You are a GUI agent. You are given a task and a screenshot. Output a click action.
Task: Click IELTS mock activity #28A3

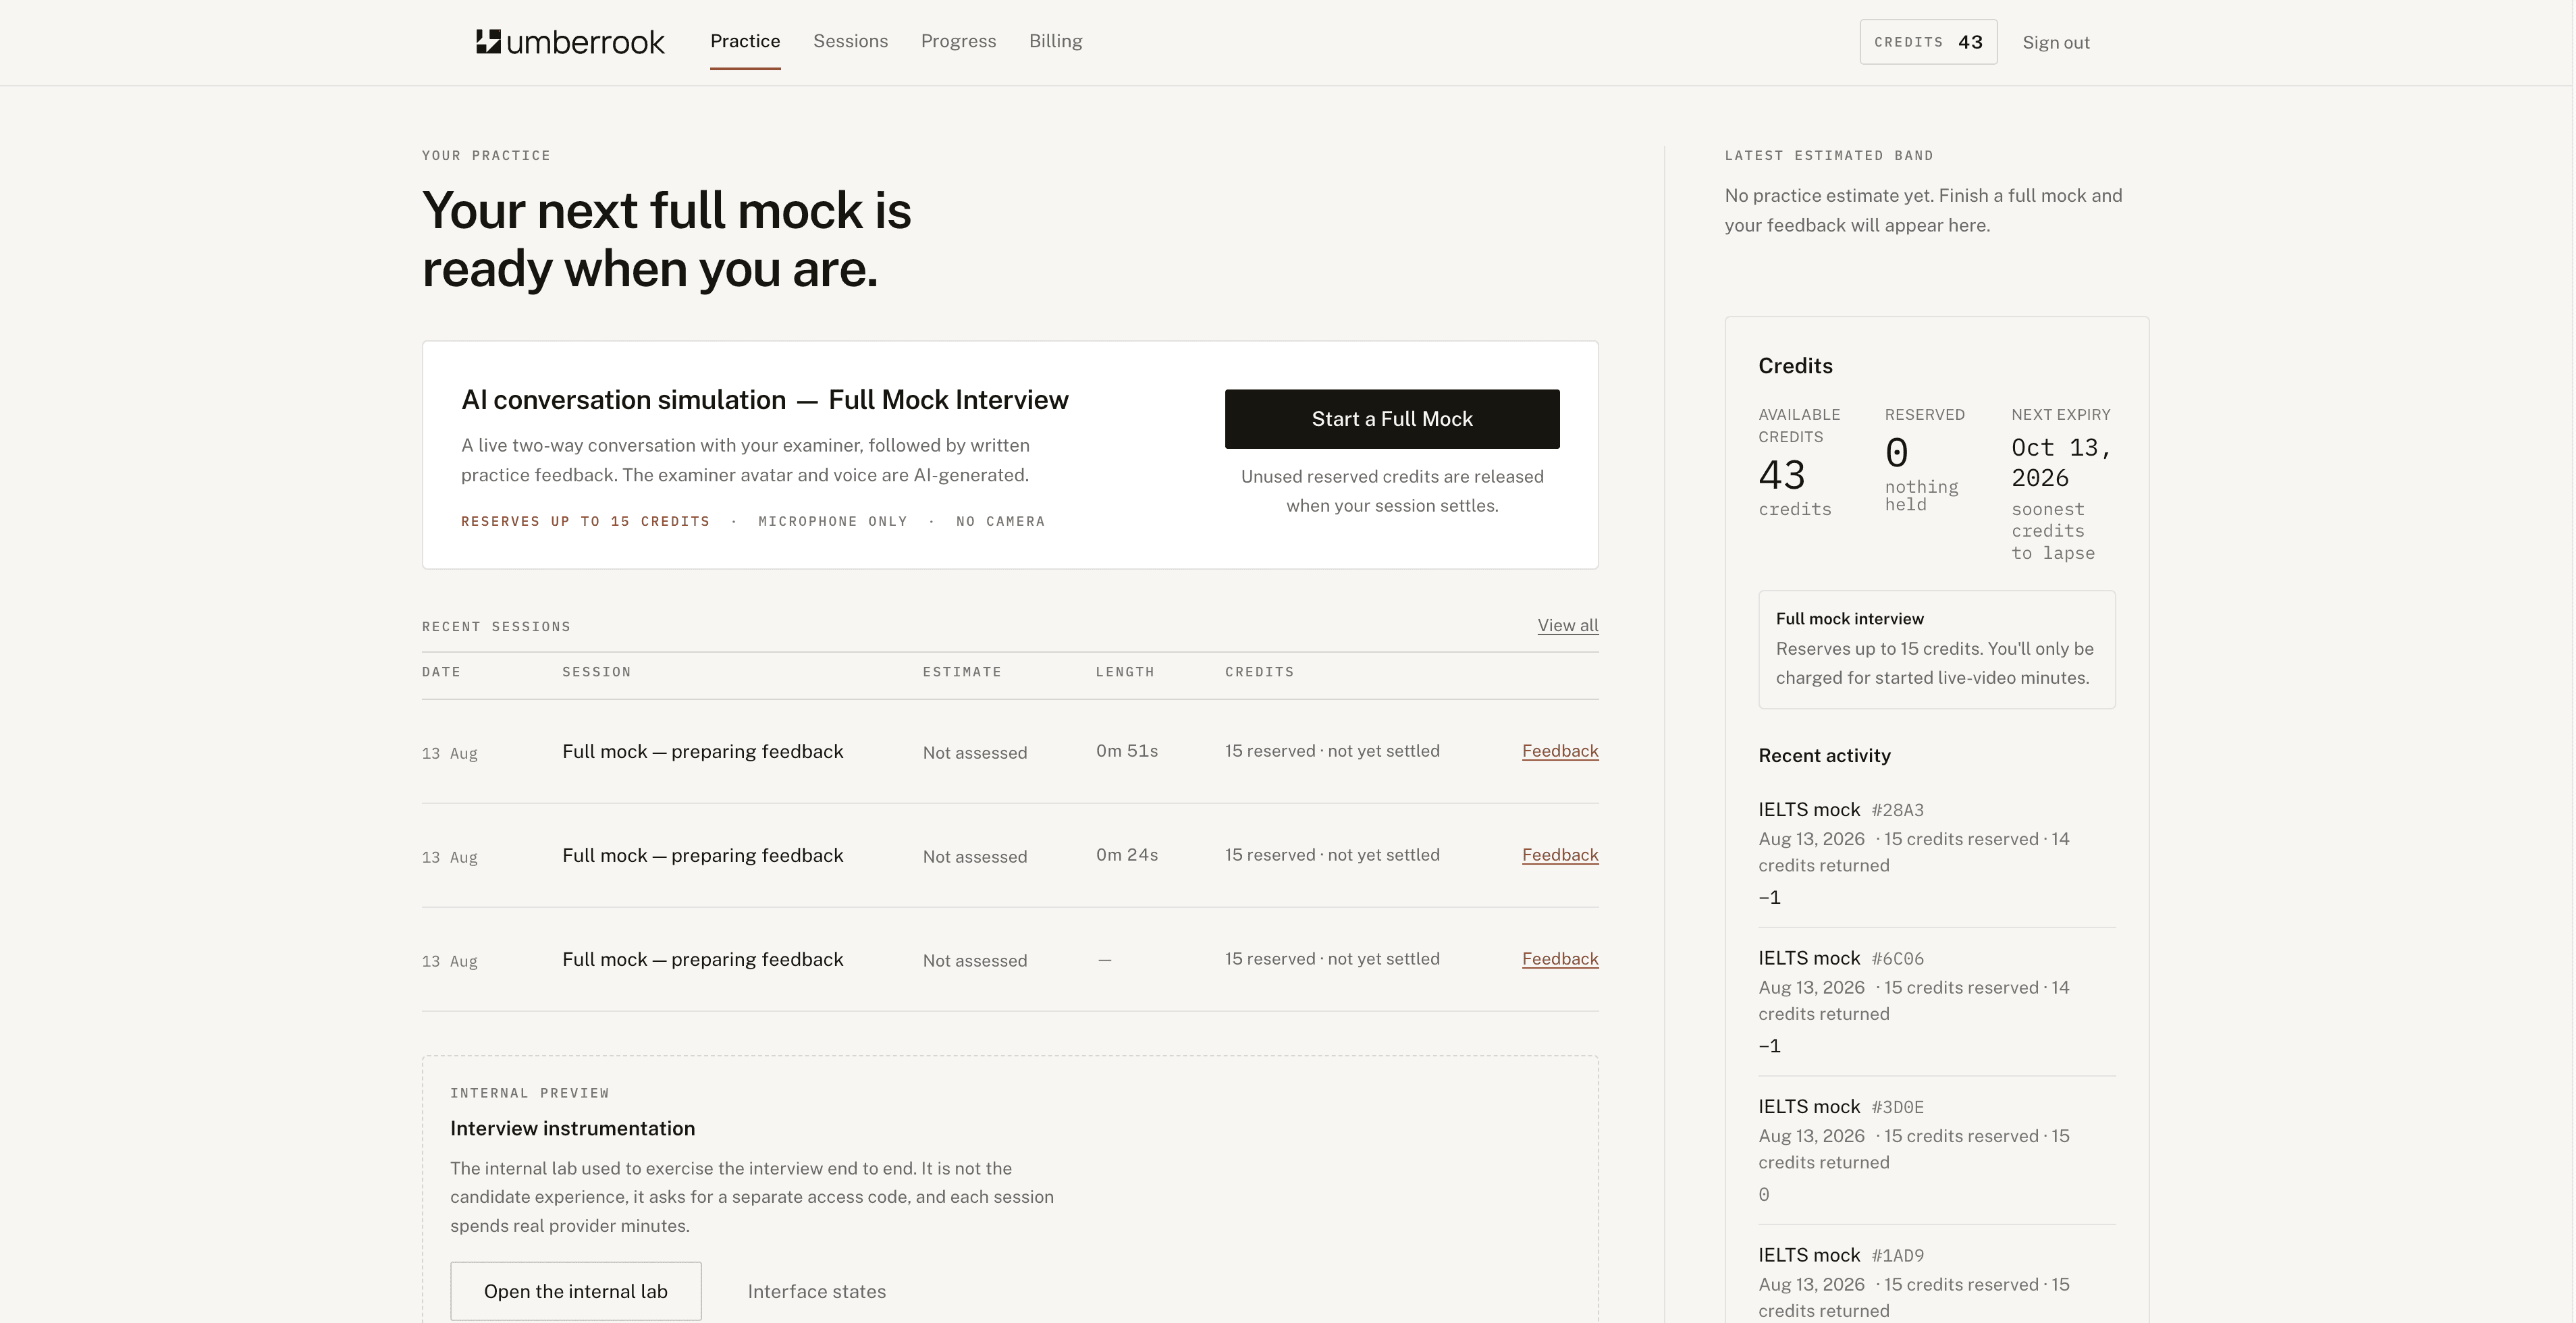(1936, 853)
